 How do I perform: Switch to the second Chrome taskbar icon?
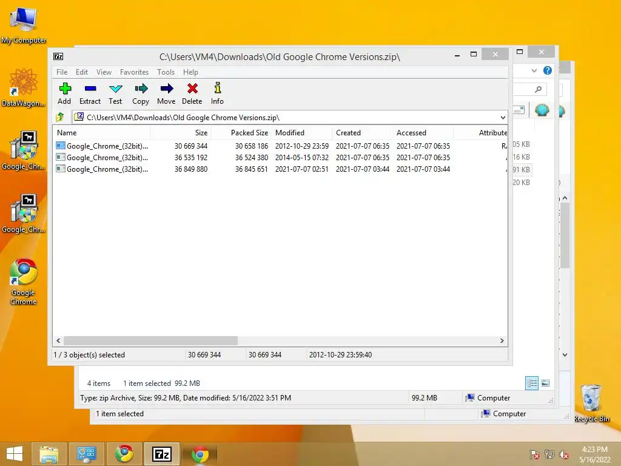click(200, 454)
